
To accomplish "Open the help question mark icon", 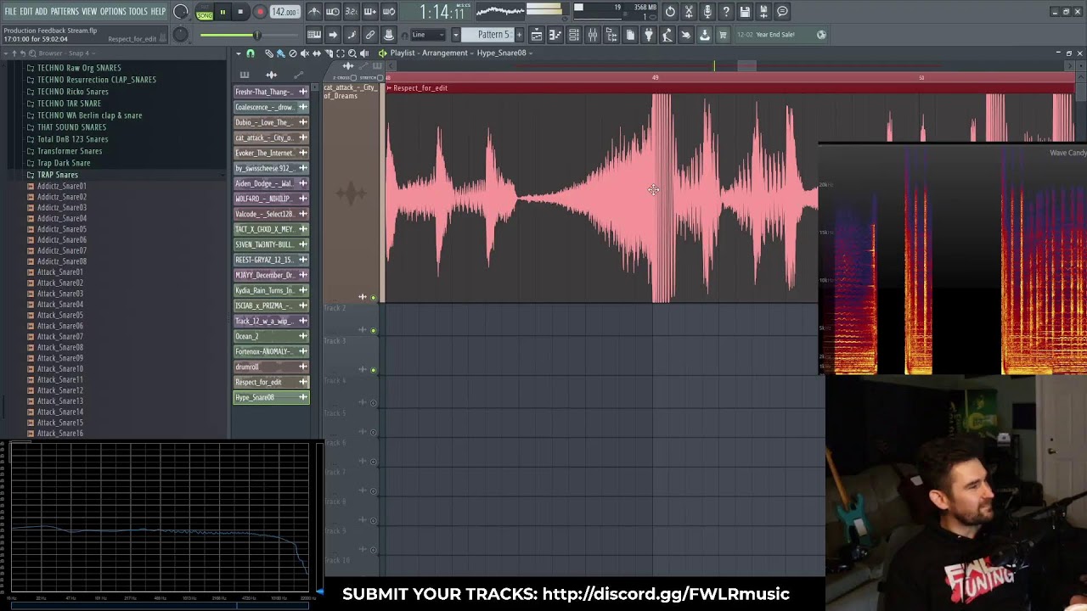I will tap(726, 11).
